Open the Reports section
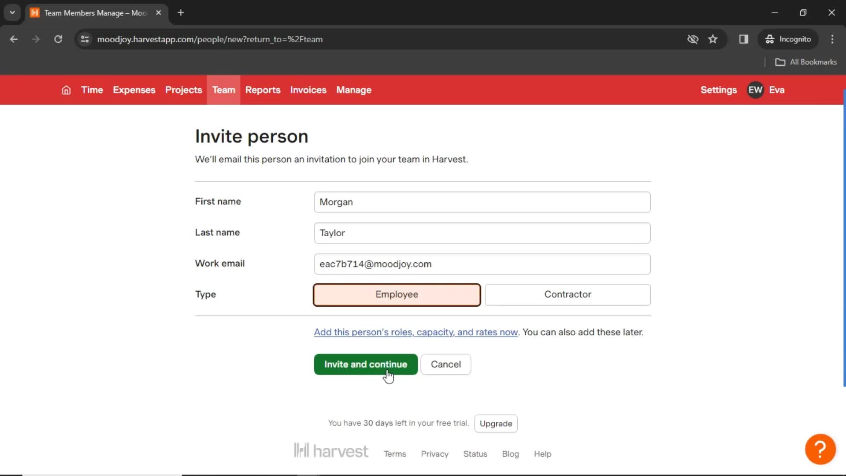Viewport: 846px width, 476px height. click(263, 89)
